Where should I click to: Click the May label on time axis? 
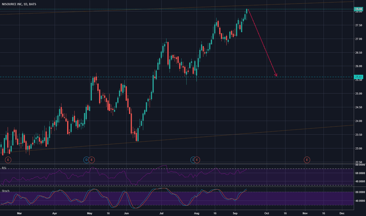tap(90, 213)
